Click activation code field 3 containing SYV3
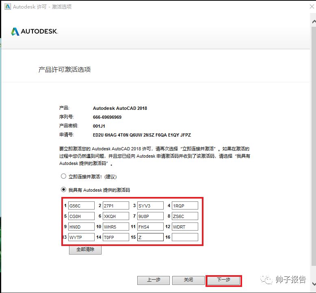Image resolution: width=316 pixels, height=293 pixels. pyautogui.click(x=150, y=206)
